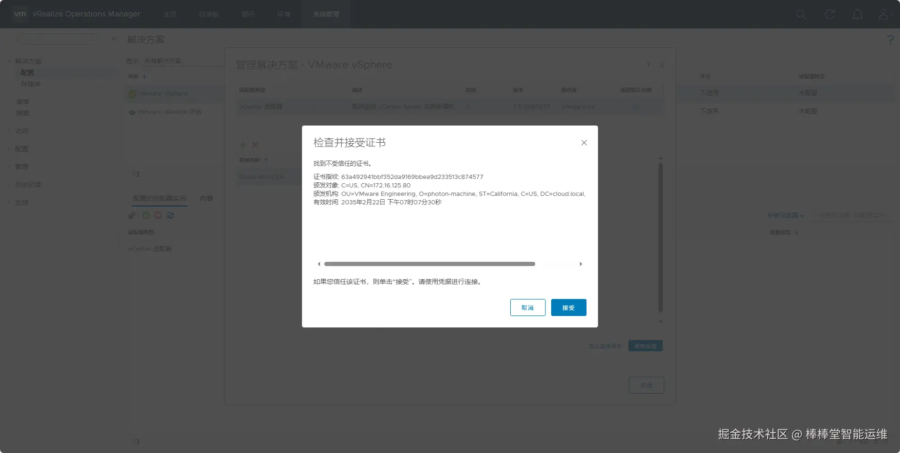900x453 pixels.
Task: Close the 检查并接受证书 dialog with X
Action: (584, 143)
